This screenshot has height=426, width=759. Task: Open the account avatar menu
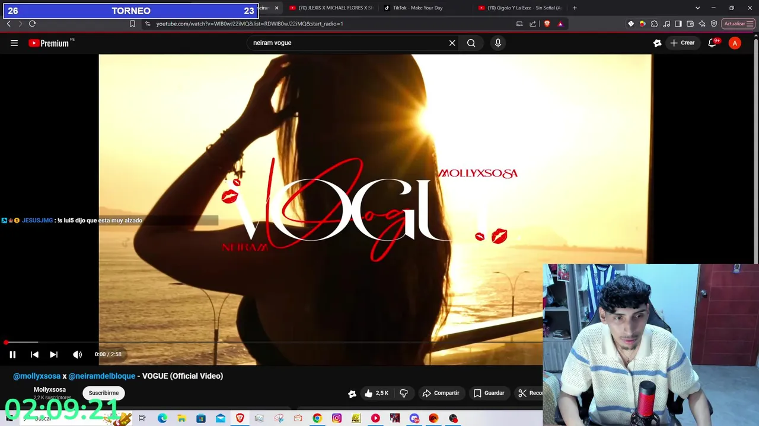tap(735, 43)
